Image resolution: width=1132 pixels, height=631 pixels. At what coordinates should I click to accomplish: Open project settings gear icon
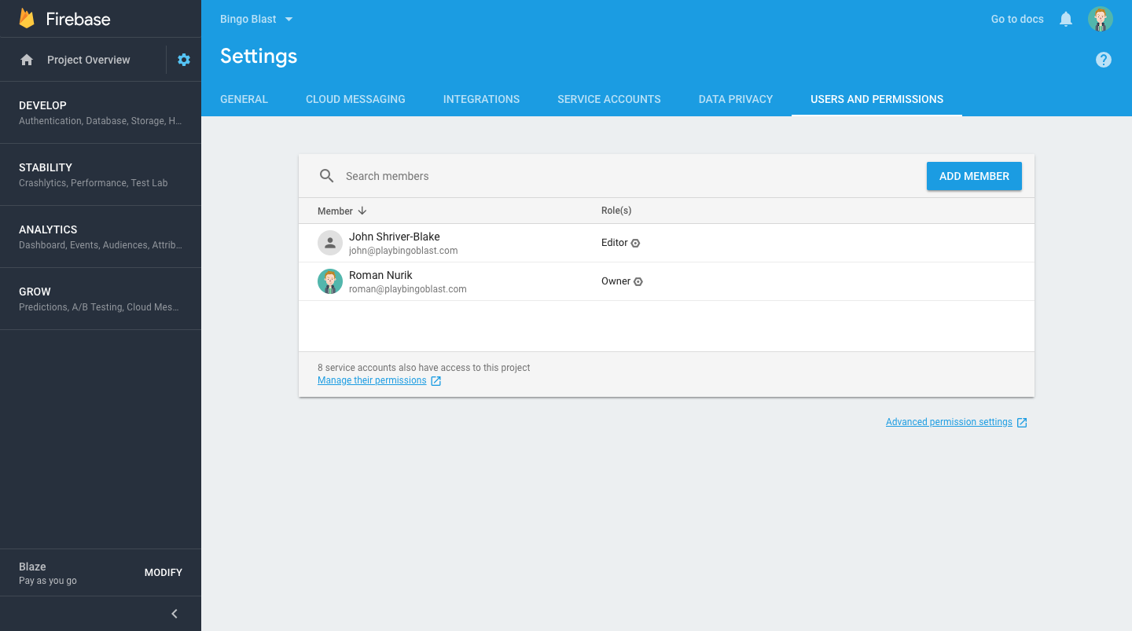click(184, 60)
